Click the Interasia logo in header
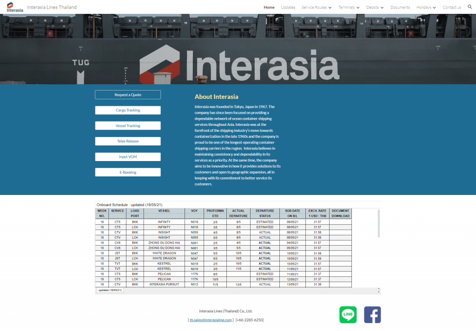Viewport: 476px width, 331px height. coord(14,7)
